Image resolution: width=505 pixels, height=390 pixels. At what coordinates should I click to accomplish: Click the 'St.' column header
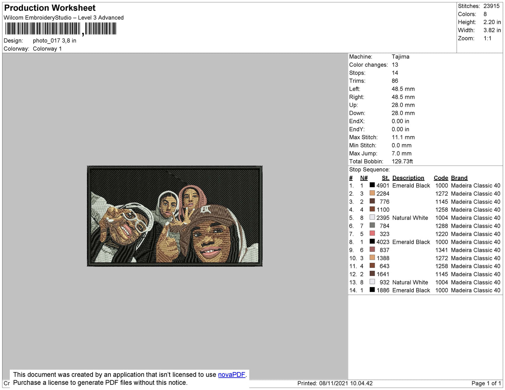[385, 178]
